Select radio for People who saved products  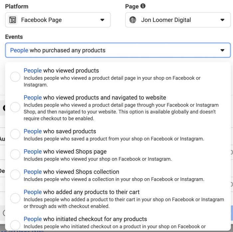pos(15,134)
